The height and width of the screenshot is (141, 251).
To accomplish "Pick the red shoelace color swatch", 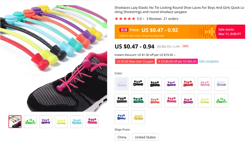I will (188, 84).
